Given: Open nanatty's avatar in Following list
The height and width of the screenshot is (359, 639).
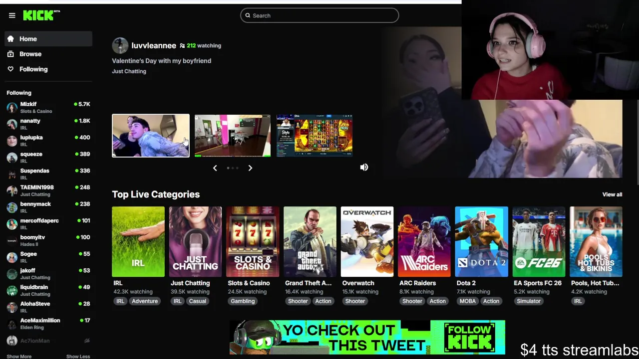Looking at the screenshot, I should click(x=12, y=124).
